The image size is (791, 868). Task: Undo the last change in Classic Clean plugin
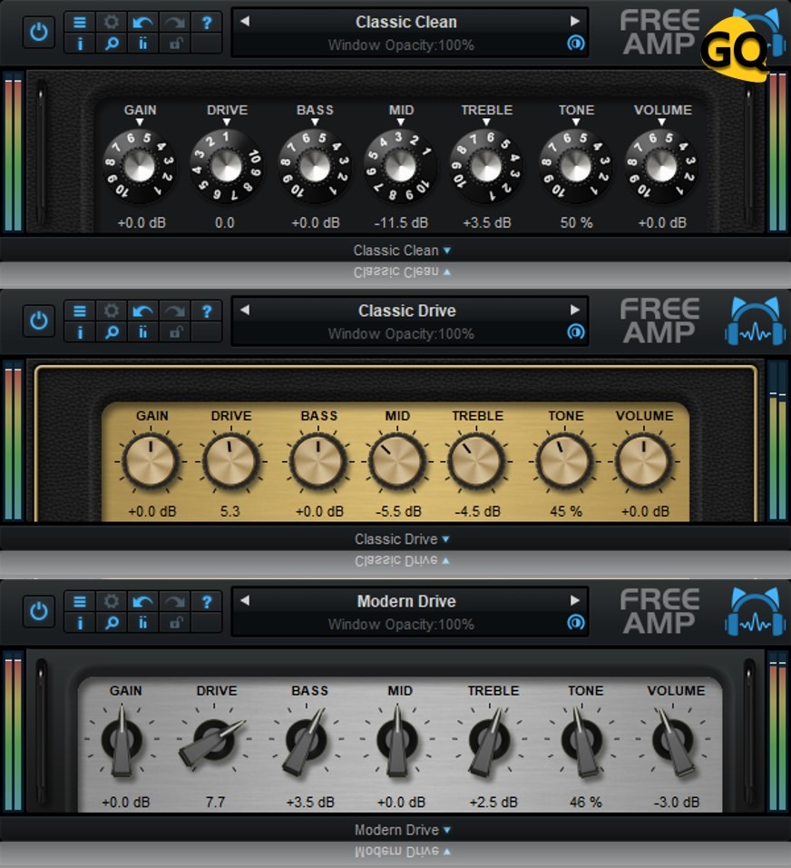point(142,22)
